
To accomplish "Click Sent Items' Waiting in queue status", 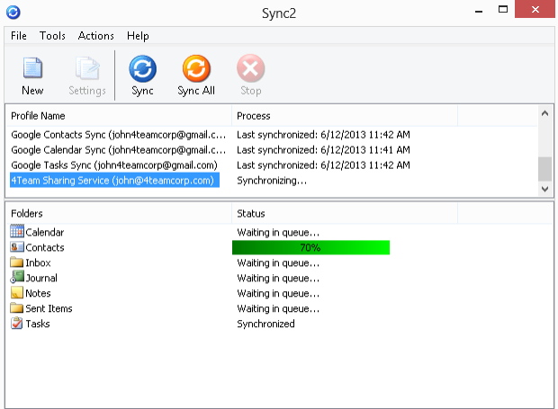I will tap(278, 308).
